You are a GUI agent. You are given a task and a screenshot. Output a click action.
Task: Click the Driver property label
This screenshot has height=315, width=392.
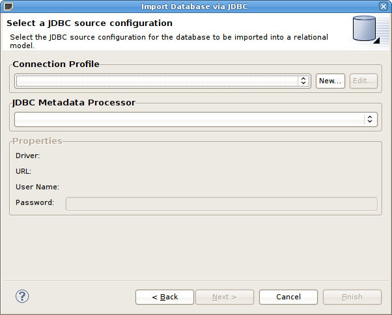coord(28,156)
